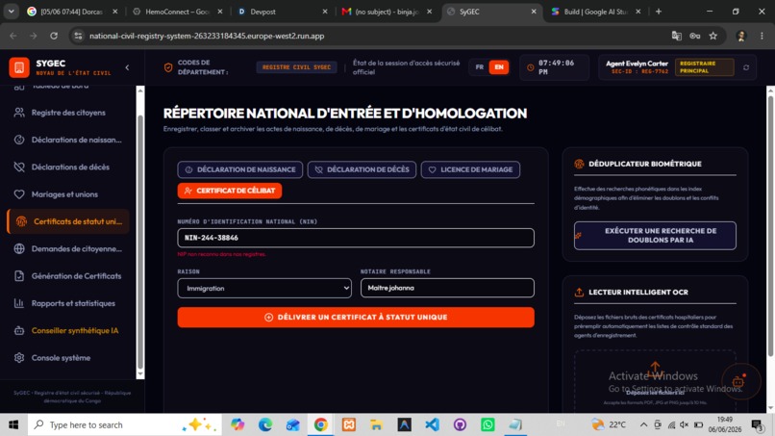Click the heart icon beside Mariages et unions
The width and height of the screenshot is (775, 436).
click(x=19, y=194)
